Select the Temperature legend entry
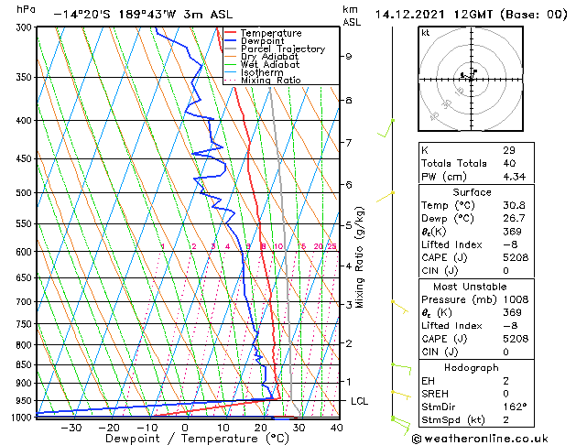Screen dimensions: 576x445 coord(272,33)
